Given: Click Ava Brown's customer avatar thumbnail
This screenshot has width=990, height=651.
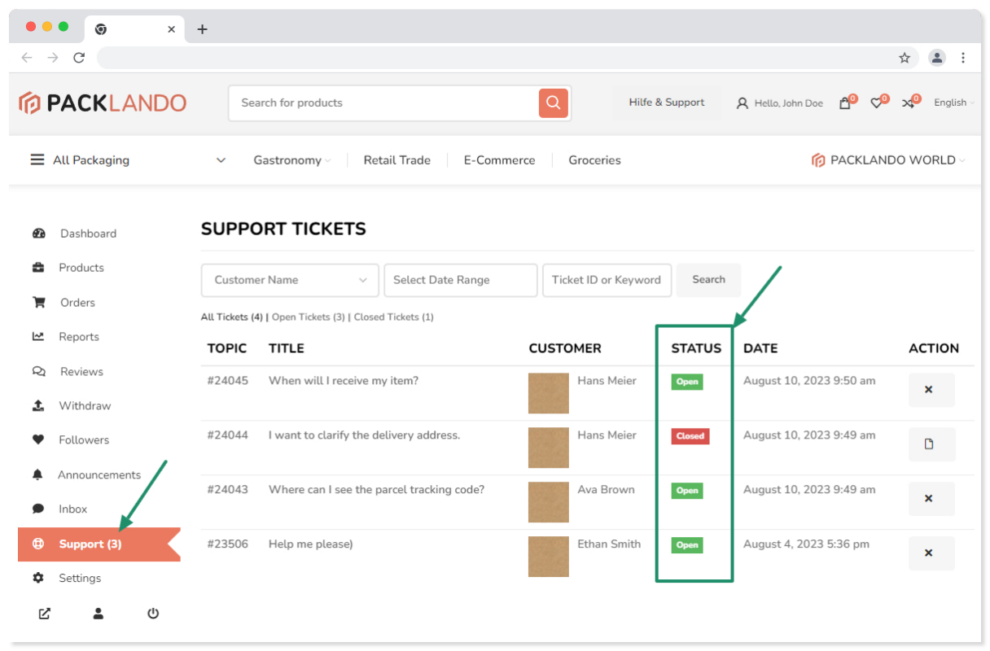Looking at the screenshot, I should 549,502.
